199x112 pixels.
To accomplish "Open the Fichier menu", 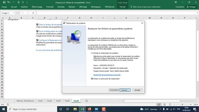I will coord(4,7).
